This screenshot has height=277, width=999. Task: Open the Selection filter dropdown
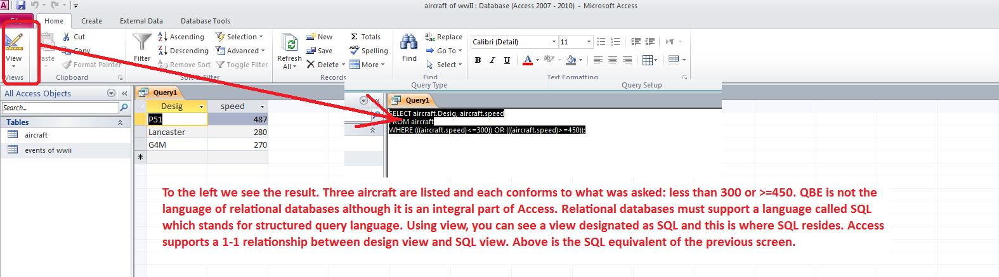coord(240,37)
